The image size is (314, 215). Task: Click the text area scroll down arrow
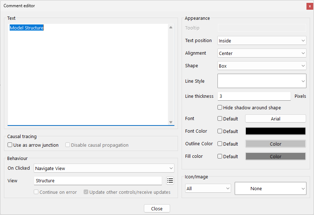click(171, 122)
